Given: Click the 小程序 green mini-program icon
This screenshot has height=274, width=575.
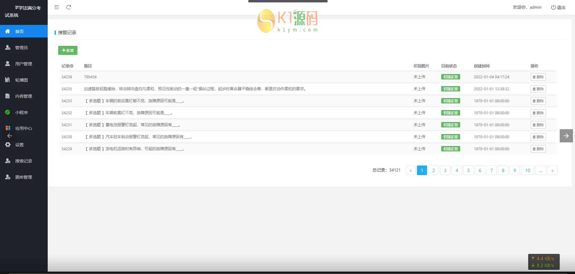Looking at the screenshot, I should coord(7,112).
